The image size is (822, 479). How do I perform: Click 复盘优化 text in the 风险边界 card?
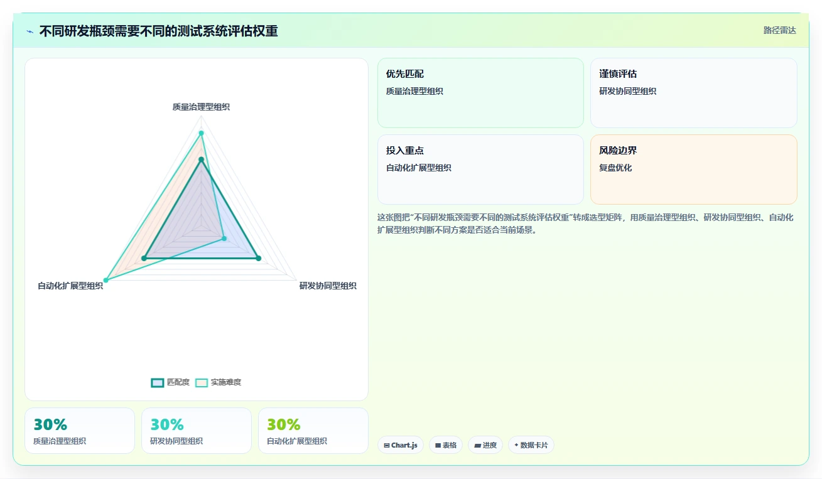tap(615, 168)
